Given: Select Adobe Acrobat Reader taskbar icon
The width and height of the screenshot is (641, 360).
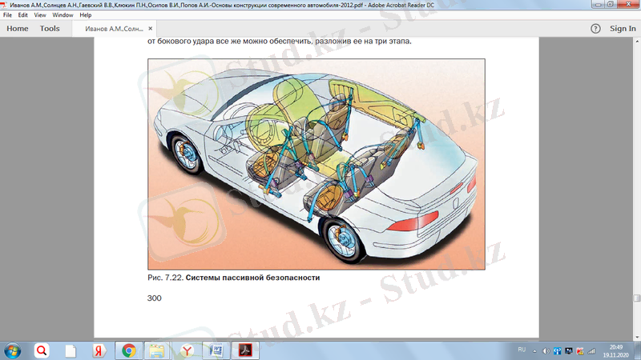Looking at the screenshot, I should 245,350.
